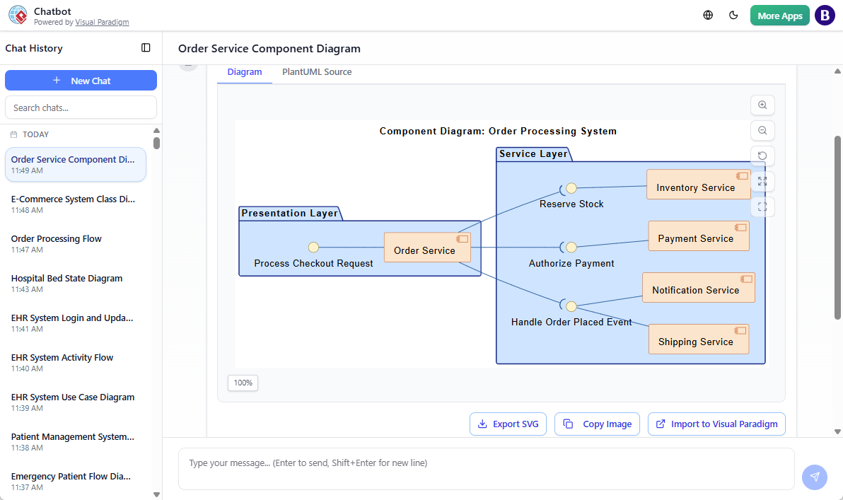Reset the diagram zoom with the rotate-reset icon
The height and width of the screenshot is (500, 843).
point(762,156)
